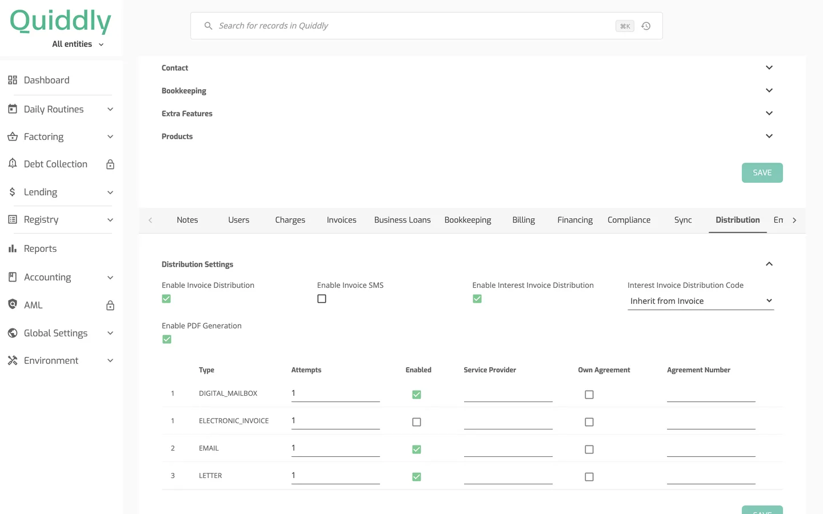Uncheck Enable Interest Invoice Distribution
This screenshot has height=514, width=823.
[477, 299]
